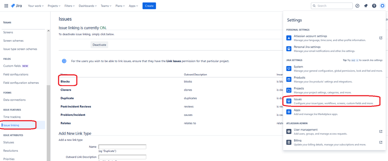Open Personal Jira settings entry

(x=334, y=49)
